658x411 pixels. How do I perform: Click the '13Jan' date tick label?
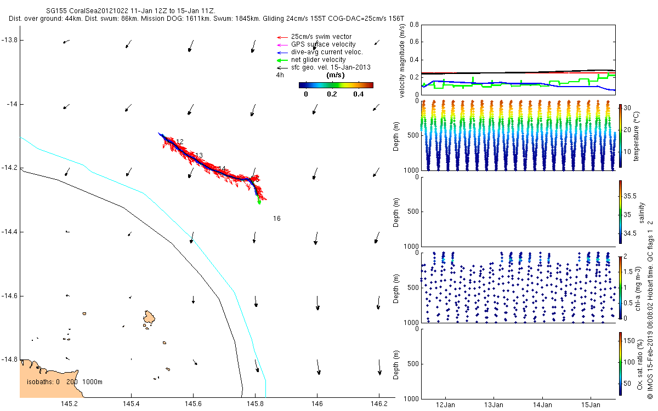[x=494, y=405]
